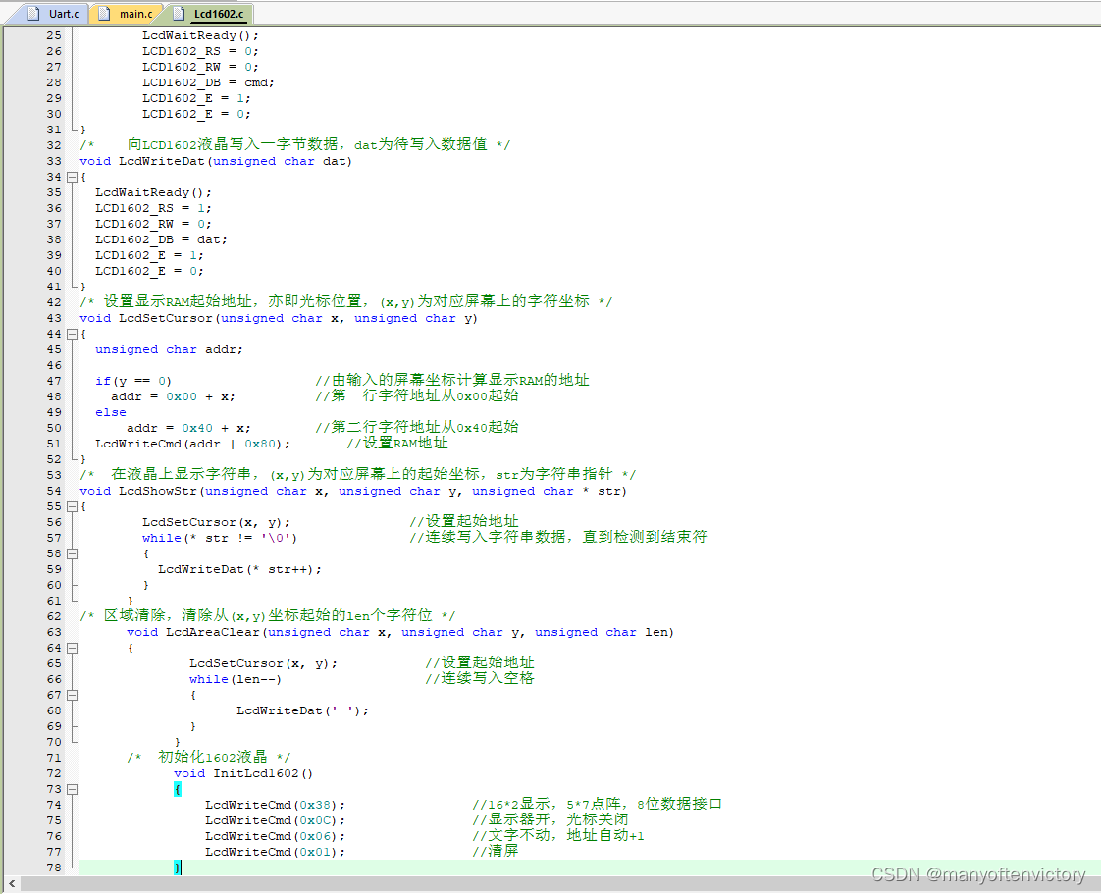Click the 'void LcdSetCursor' declaration line

pyautogui.click(x=278, y=319)
